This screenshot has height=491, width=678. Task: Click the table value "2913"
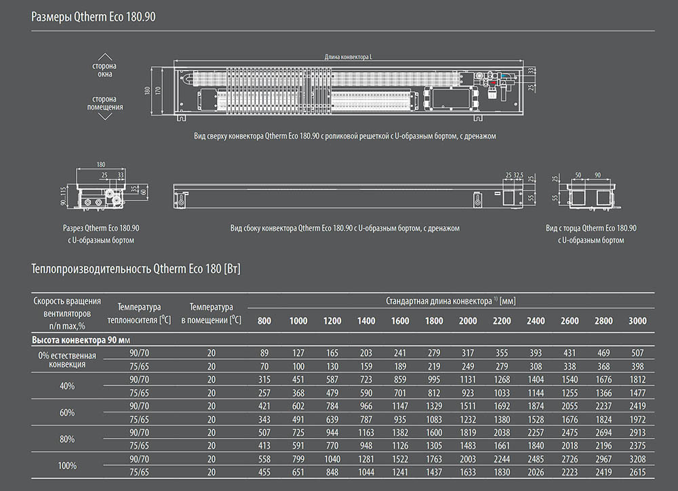click(637, 433)
